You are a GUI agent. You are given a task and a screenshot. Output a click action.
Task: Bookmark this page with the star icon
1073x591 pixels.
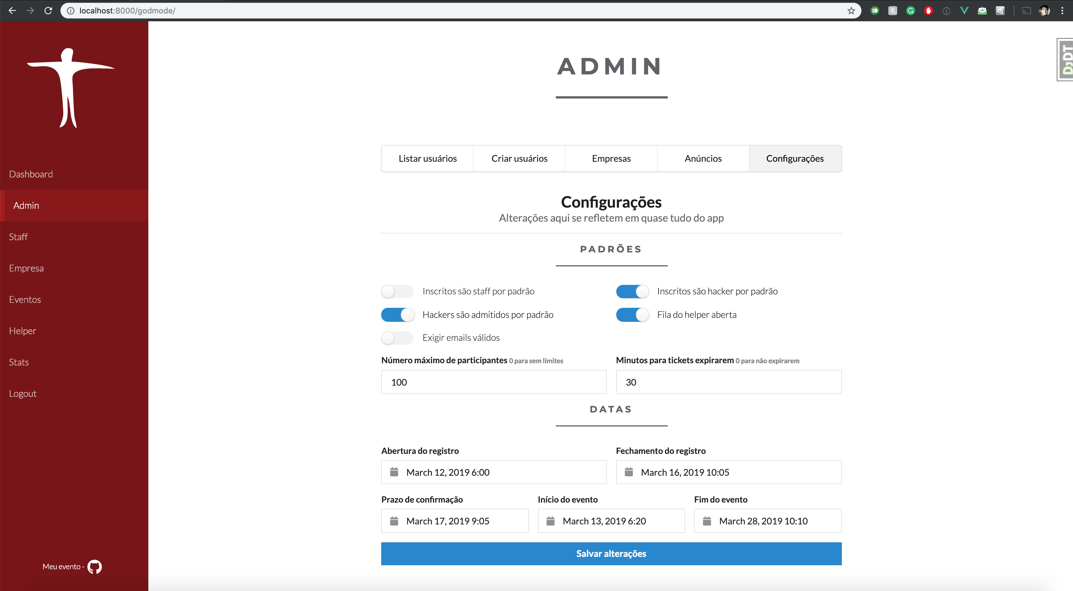coord(851,11)
